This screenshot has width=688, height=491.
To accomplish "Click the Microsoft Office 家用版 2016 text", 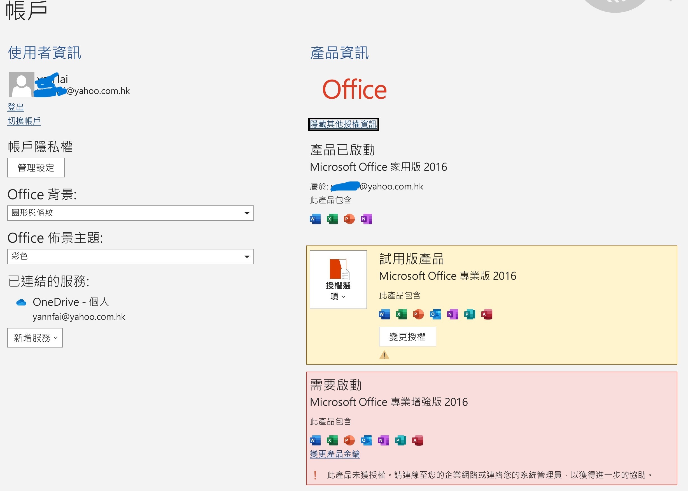I will click(378, 167).
